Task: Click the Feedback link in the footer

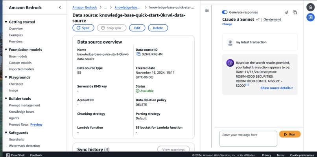Action: [x=36, y=155]
